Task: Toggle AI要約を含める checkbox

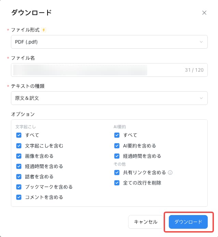Action: pos(117,145)
